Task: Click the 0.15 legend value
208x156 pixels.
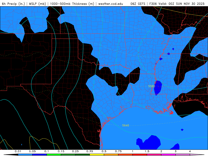Action: click(61, 151)
